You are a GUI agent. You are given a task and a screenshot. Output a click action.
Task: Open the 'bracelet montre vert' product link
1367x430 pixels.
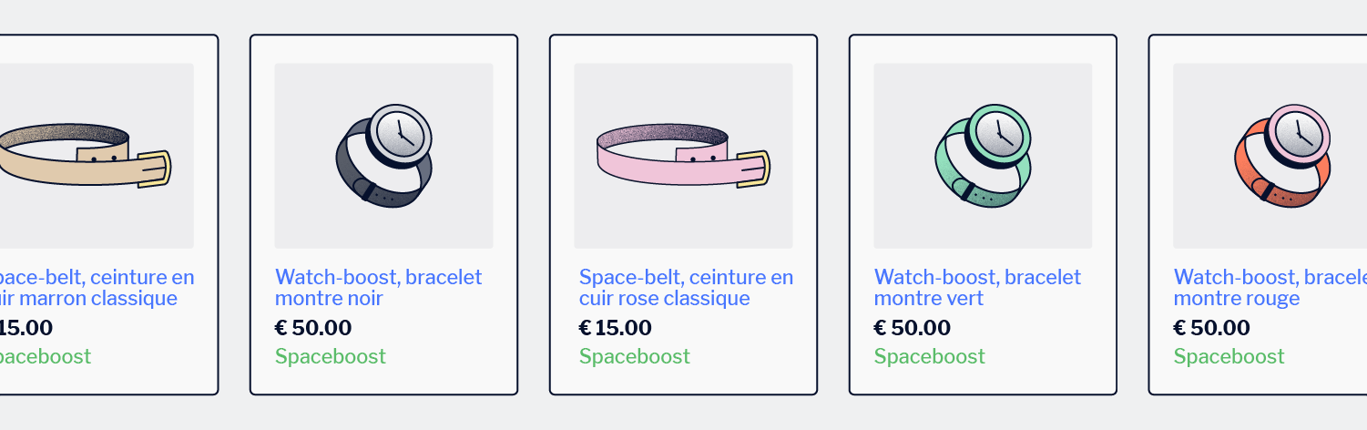pyautogui.click(x=978, y=288)
